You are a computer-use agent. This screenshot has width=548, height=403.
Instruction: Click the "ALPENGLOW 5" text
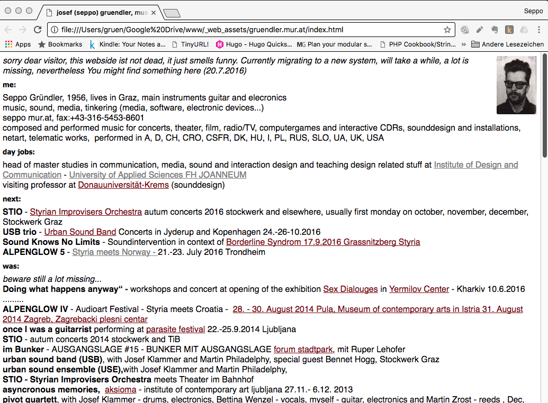34,252
